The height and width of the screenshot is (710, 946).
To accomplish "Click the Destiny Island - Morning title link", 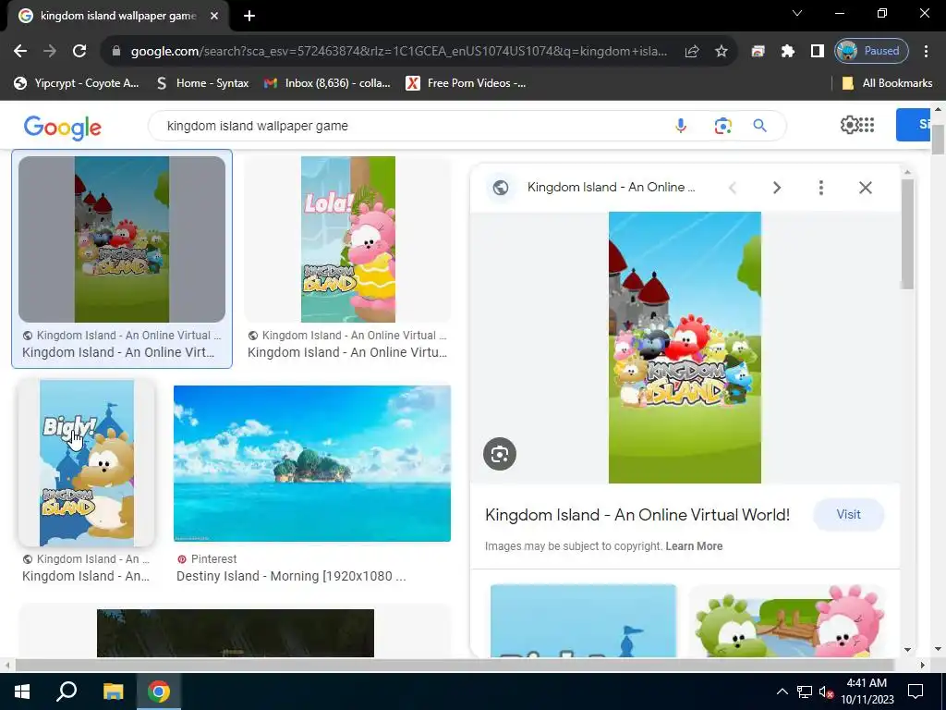I will click(291, 576).
